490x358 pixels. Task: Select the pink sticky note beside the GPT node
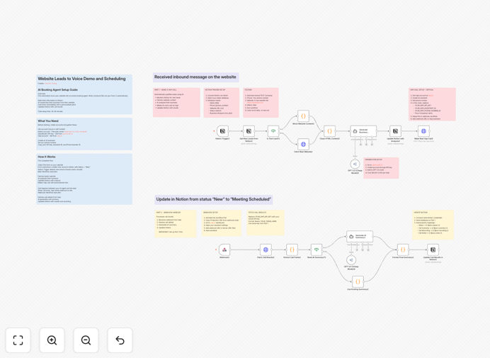pyautogui.click(x=381, y=168)
